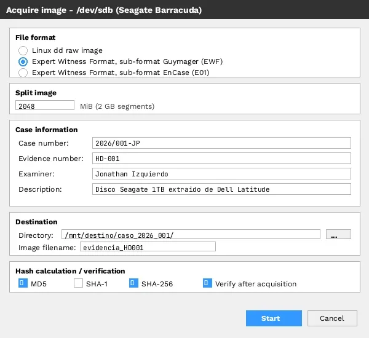Screen dimensions: 369x338
Task: Click the 'MiB (2 GB segments)' label
Action: click(x=117, y=106)
